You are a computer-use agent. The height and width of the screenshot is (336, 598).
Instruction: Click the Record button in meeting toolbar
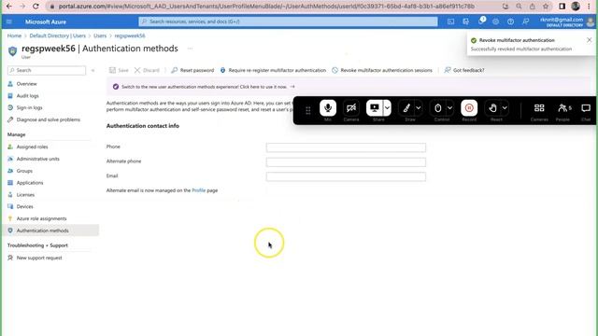469,108
